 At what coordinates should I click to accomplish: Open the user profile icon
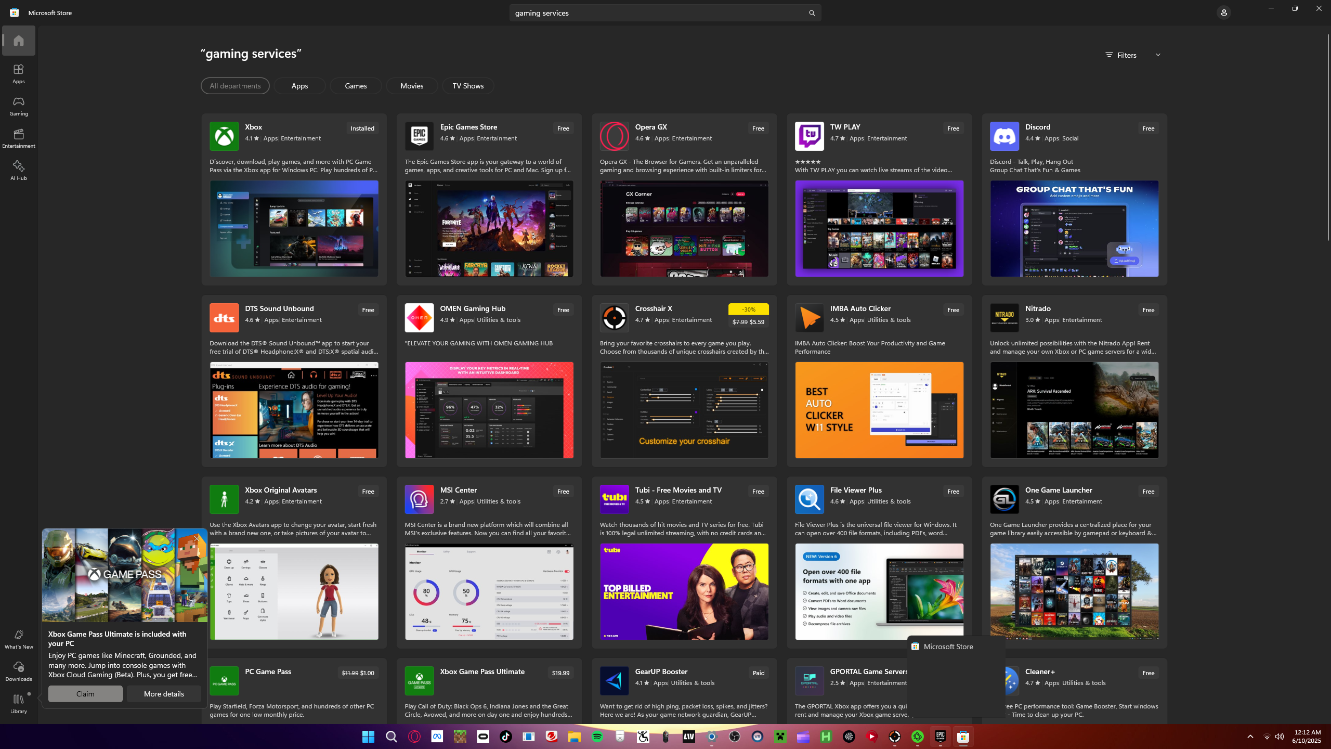(1223, 12)
